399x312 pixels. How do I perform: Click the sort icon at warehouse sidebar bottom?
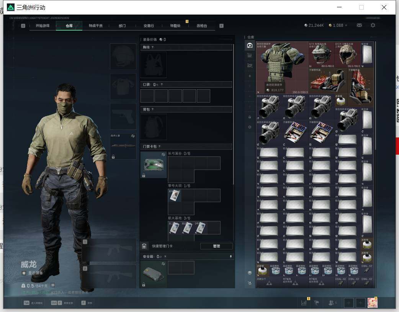(250, 283)
